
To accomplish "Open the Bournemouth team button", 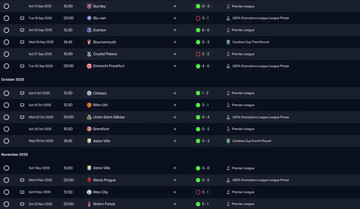I will point(101,42).
